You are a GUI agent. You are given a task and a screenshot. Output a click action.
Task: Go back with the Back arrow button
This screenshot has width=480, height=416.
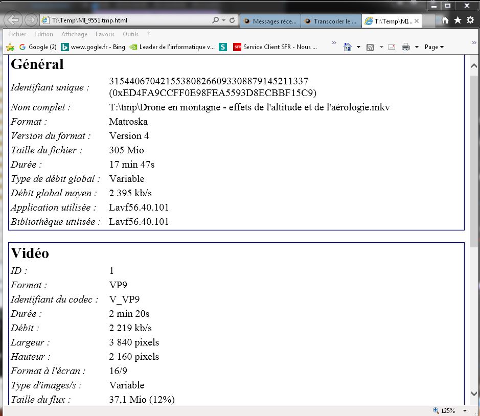pyautogui.click(x=13, y=20)
